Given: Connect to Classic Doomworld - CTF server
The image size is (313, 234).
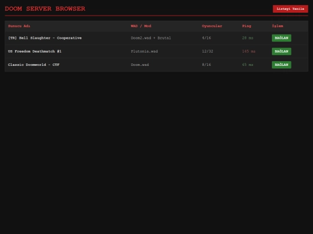Looking at the screenshot, I should (282, 65).
